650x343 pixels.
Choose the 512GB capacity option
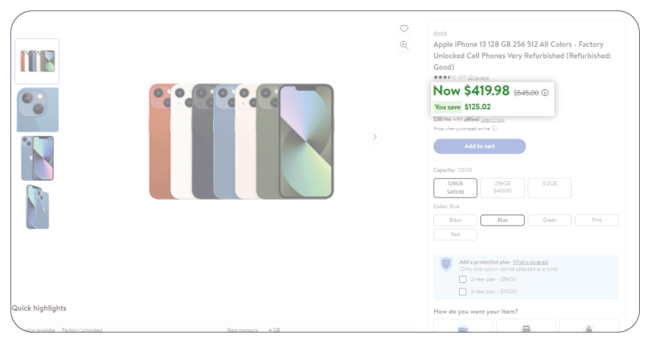550,187
